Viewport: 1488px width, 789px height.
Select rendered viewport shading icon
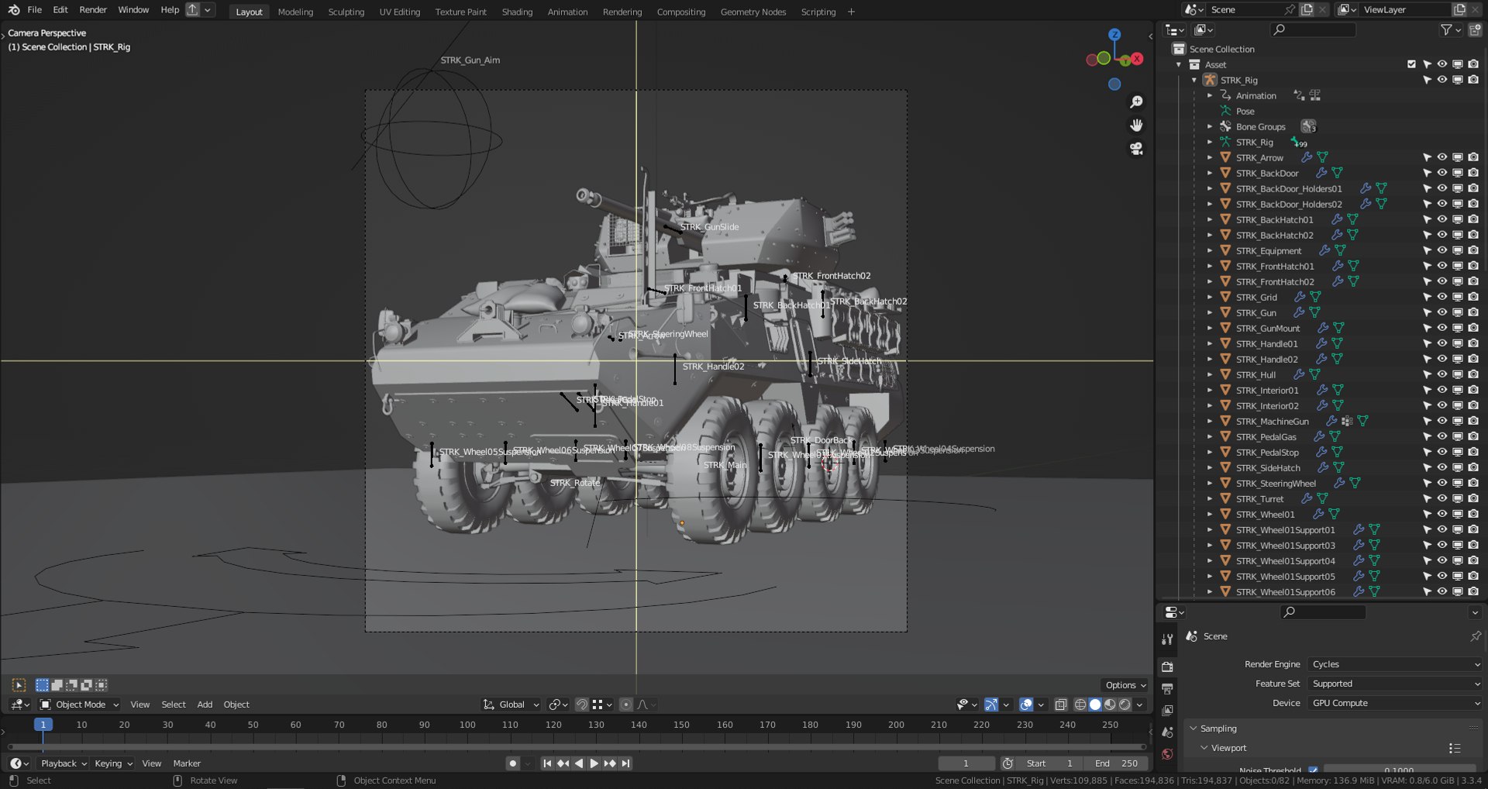1125,705
